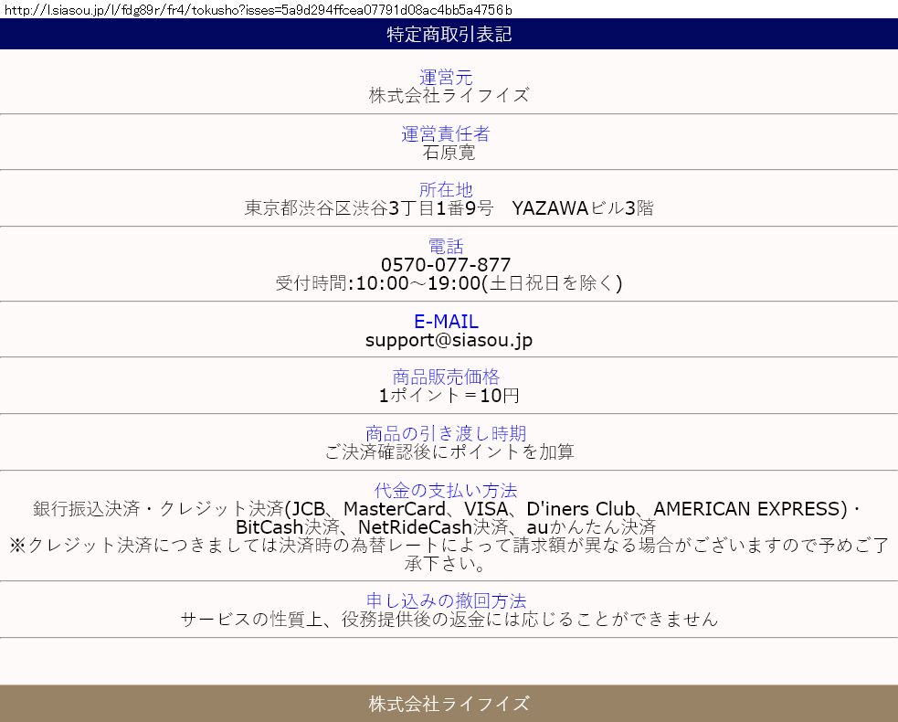898x722 pixels.
Task: Select the 代金の支払い方法 heading
Action: (x=446, y=491)
